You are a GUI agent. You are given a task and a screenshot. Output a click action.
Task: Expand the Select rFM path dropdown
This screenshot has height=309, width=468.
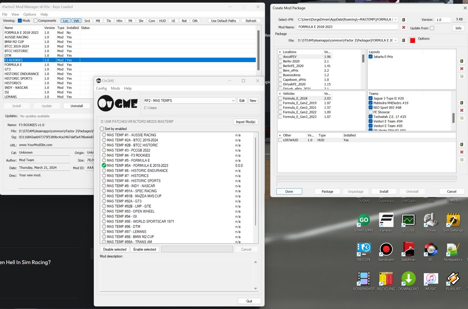[395, 20]
